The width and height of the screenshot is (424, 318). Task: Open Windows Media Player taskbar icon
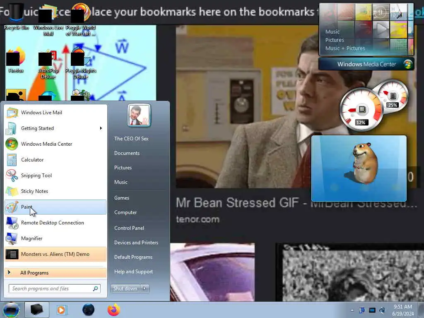point(62,310)
